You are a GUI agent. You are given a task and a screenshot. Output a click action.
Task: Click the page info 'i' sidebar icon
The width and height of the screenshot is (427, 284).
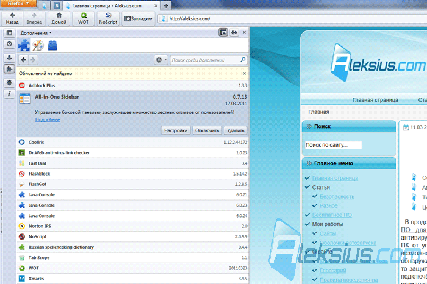(9, 94)
